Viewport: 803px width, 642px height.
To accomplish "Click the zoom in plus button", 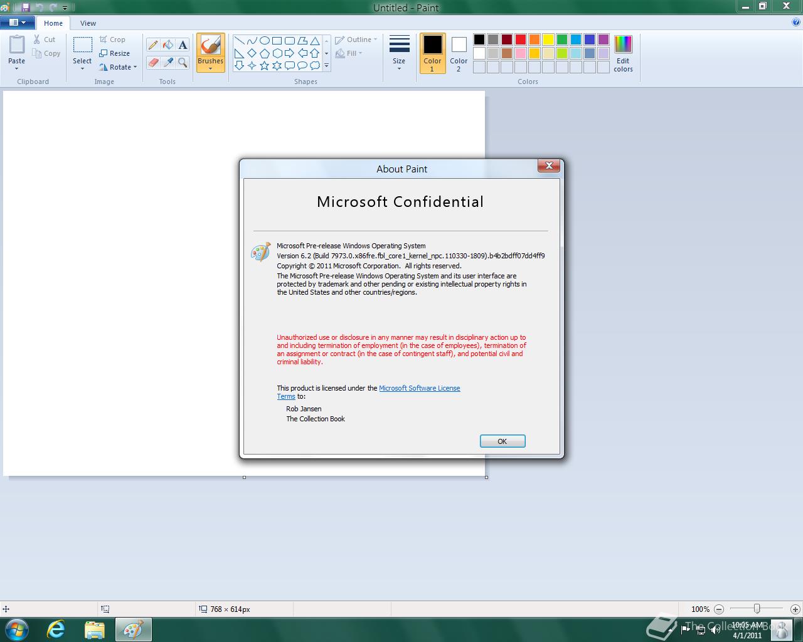I will (x=795, y=609).
